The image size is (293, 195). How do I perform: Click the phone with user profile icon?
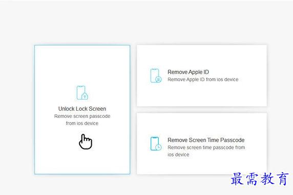(156, 76)
